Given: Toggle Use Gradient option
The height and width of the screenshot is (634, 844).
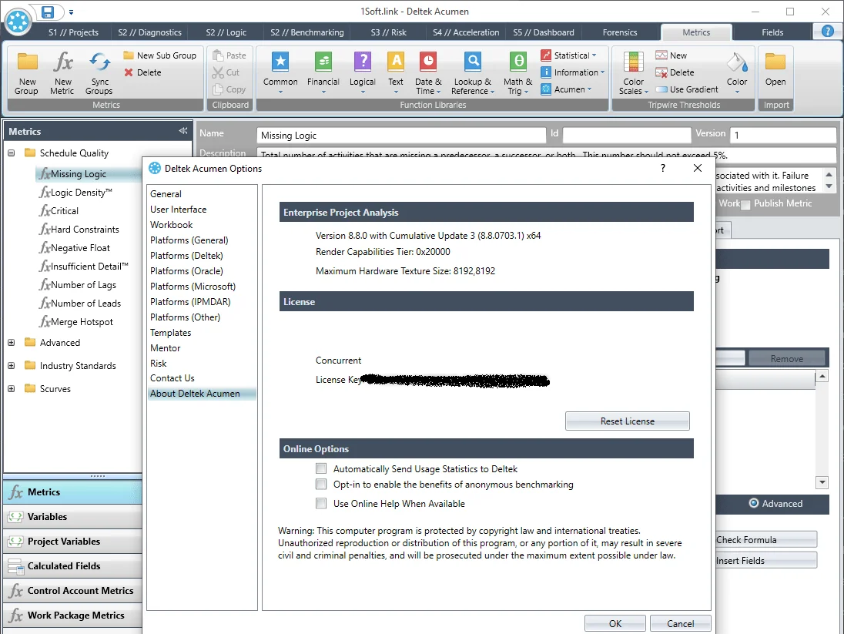Looking at the screenshot, I should click(x=688, y=89).
